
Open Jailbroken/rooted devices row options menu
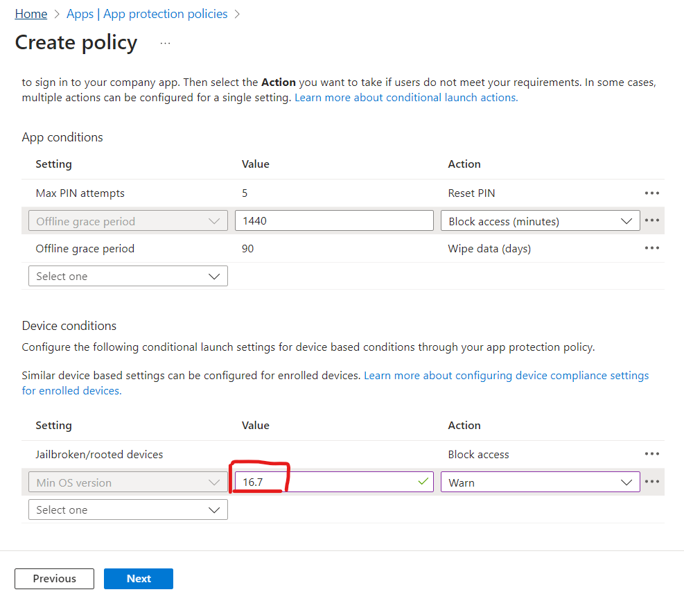[651, 453]
